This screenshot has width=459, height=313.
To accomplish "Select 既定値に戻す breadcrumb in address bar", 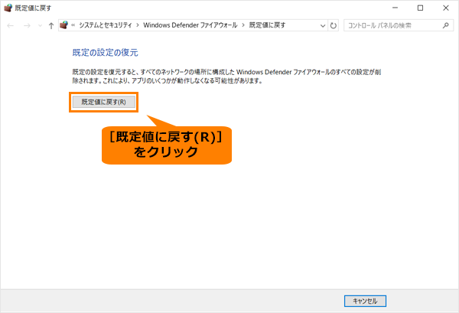I will click(x=267, y=25).
